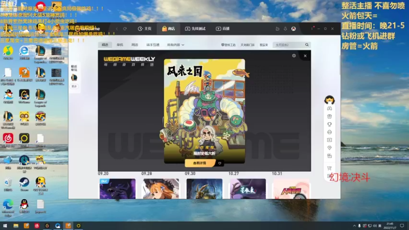
Task: Open the game-helper icon left of download icon
Action: 277,29
